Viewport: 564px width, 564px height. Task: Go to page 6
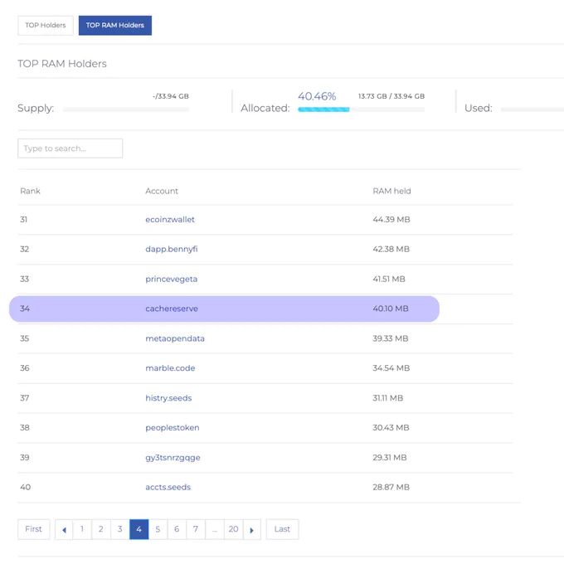[177, 529]
